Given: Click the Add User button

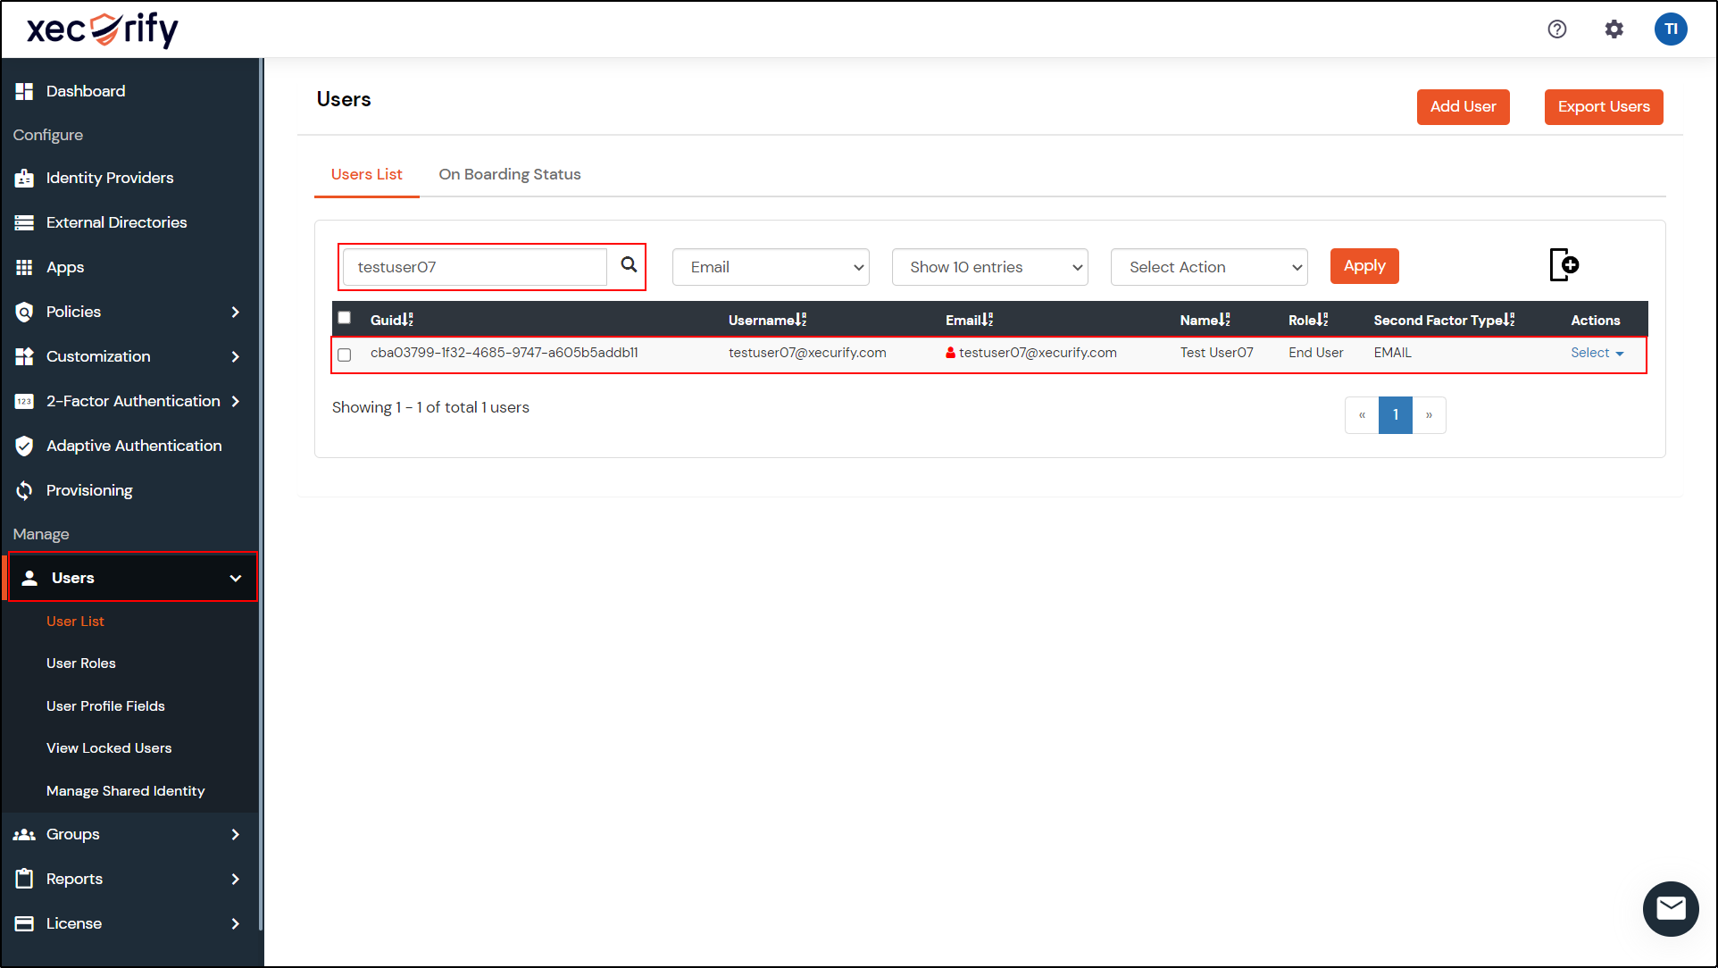Looking at the screenshot, I should (x=1463, y=106).
